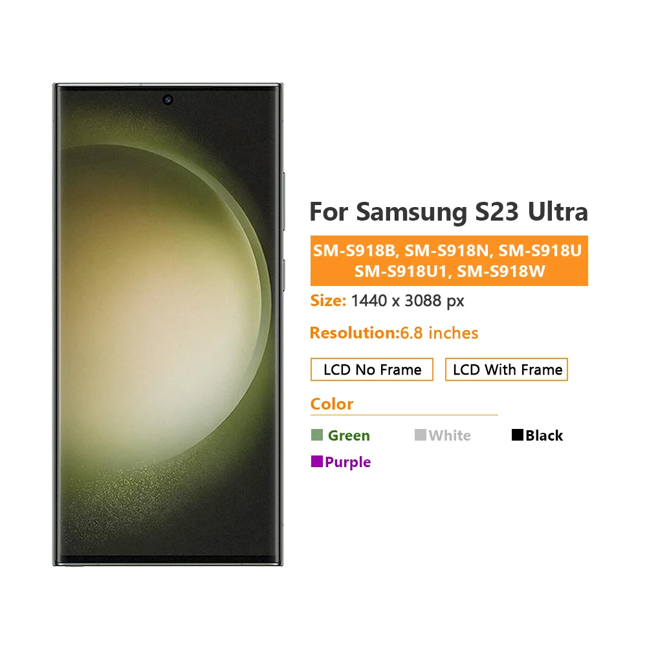Select the LCD With Frame option
This screenshot has width=647, height=647.
click(x=507, y=369)
